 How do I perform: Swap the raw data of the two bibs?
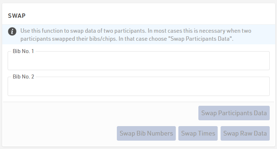pyautogui.click(x=245, y=133)
